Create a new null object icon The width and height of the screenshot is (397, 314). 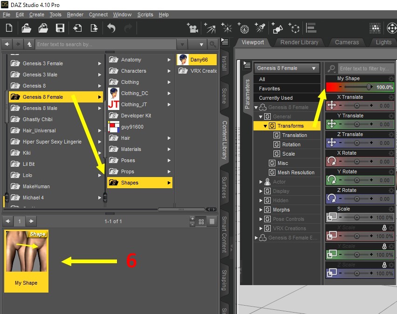(x=294, y=28)
